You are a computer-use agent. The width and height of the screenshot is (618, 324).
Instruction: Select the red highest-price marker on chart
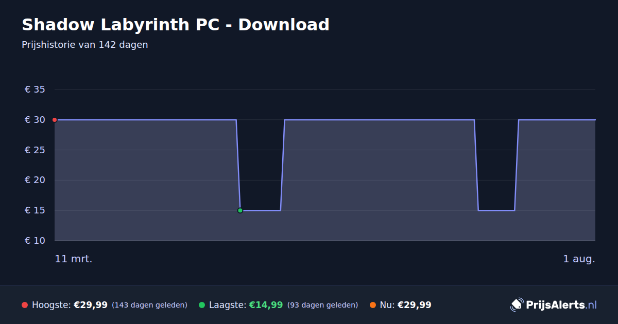pos(55,120)
